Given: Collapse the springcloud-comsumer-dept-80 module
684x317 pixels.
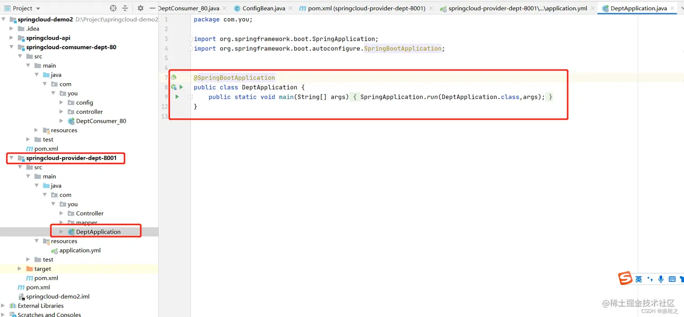Looking at the screenshot, I should click(12, 47).
